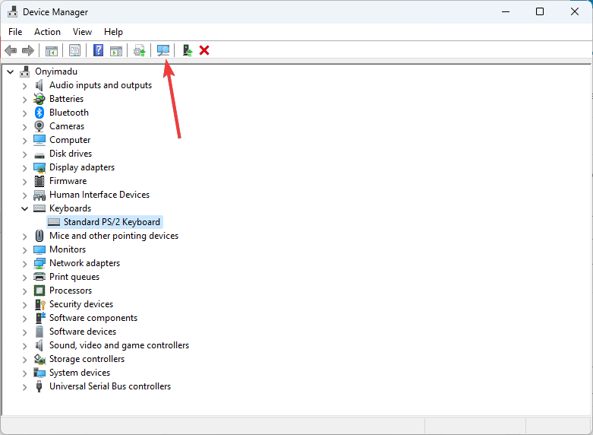Select the Keyboards category label
Screen dimensions: 593x435
point(71,208)
